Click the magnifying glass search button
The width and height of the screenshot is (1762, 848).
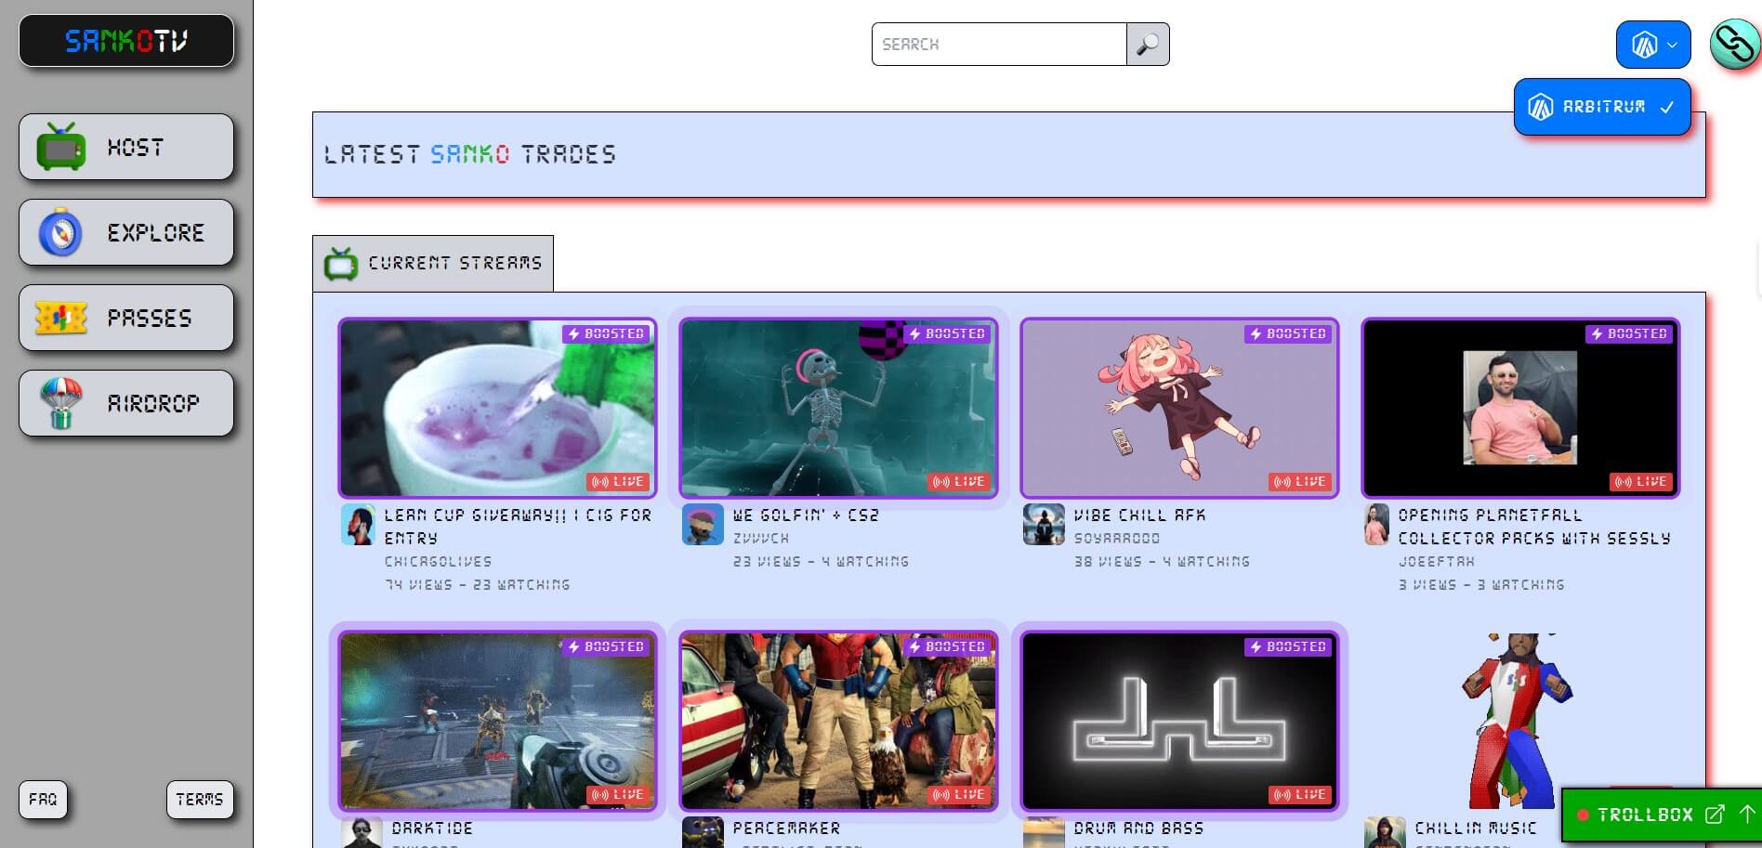1148,44
